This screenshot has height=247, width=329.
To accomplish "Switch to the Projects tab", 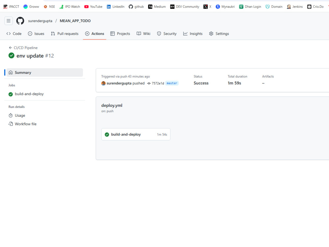I will point(120,34).
